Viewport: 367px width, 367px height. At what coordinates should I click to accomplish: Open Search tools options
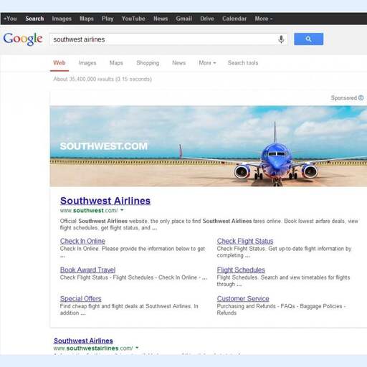point(243,63)
